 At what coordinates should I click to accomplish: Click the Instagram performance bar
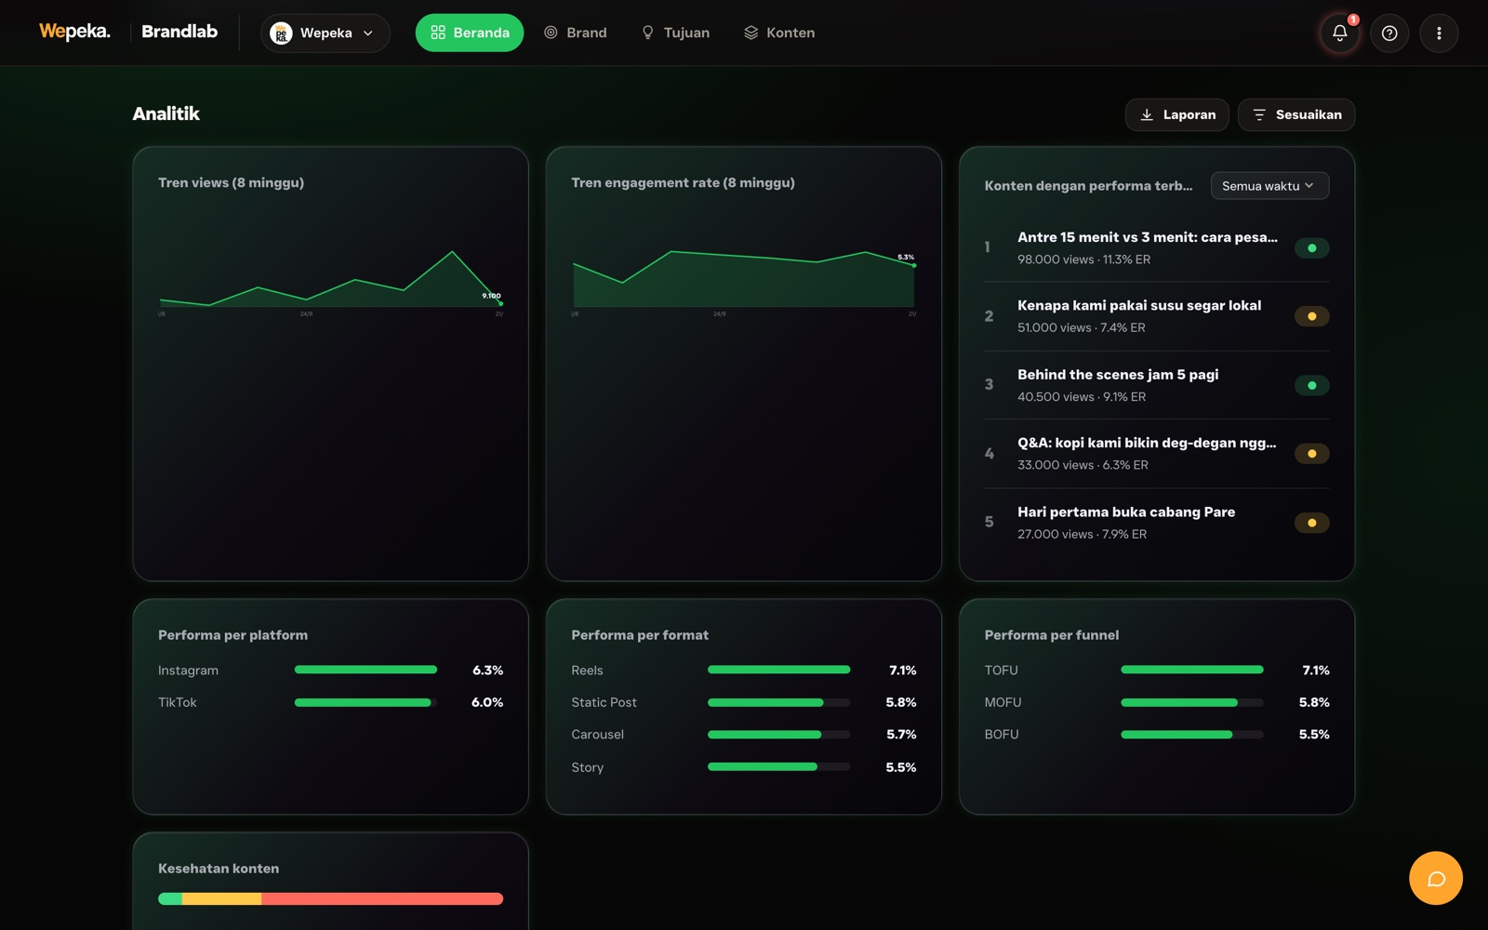pyautogui.click(x=365, y=670)
